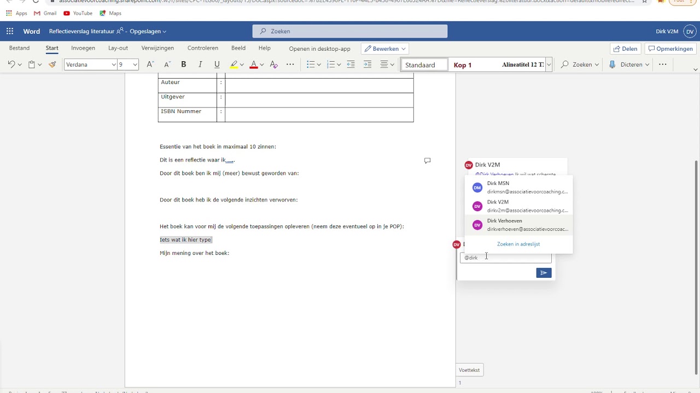
Task: Expand font color dropdown arrow
Action: pyautogui.click(x=261, y=65)
